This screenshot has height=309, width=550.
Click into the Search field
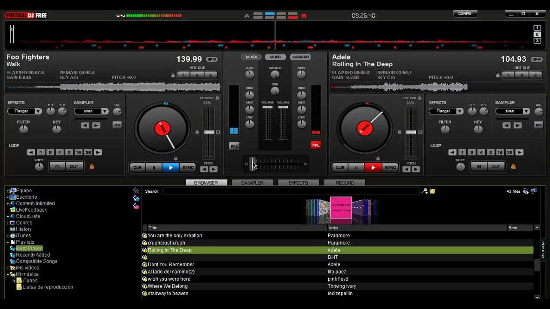(291, 191)
